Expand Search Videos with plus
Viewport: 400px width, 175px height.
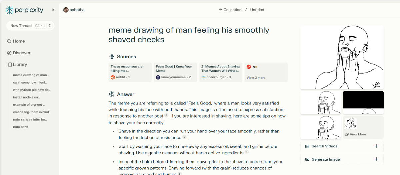pos(376,146)
